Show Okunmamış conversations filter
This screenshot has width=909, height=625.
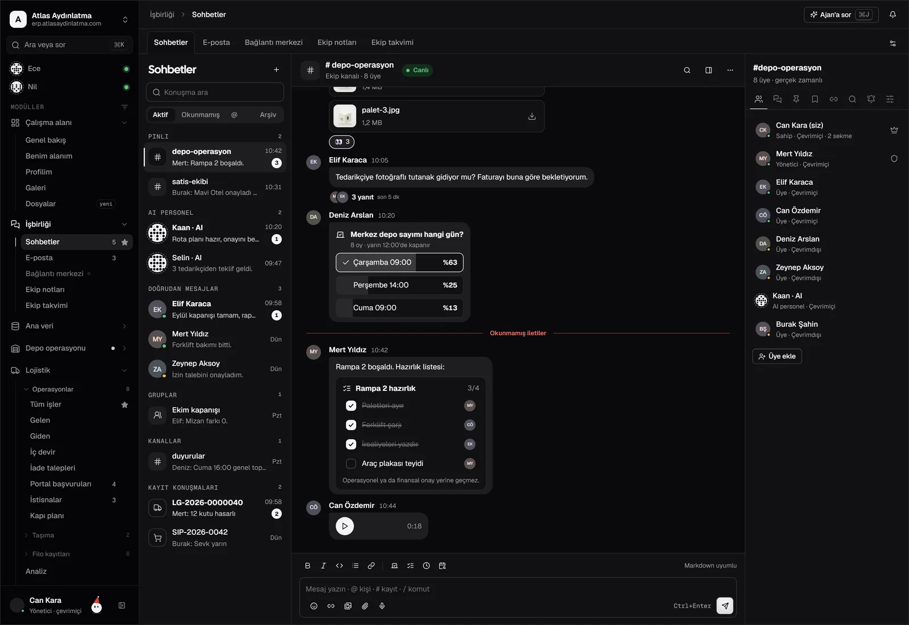click(x=201, y=115)
